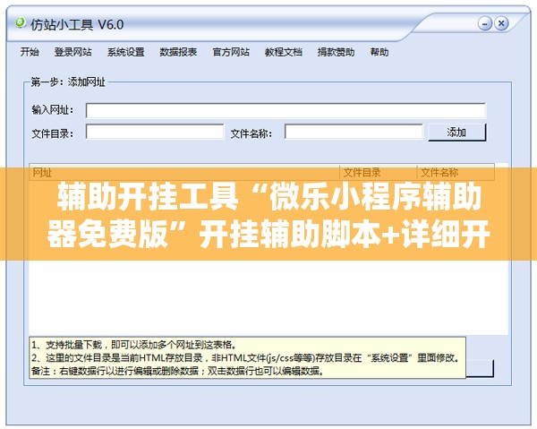Open the 系统设置 menu
The width and height of the screenshot is (537, 429).
pos(125,52)
